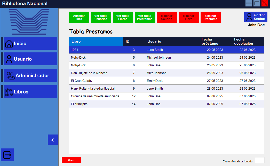Viewport: 270px width, 166px height.
Task: Click ID cell 14
Action: [x=134, y=104]
